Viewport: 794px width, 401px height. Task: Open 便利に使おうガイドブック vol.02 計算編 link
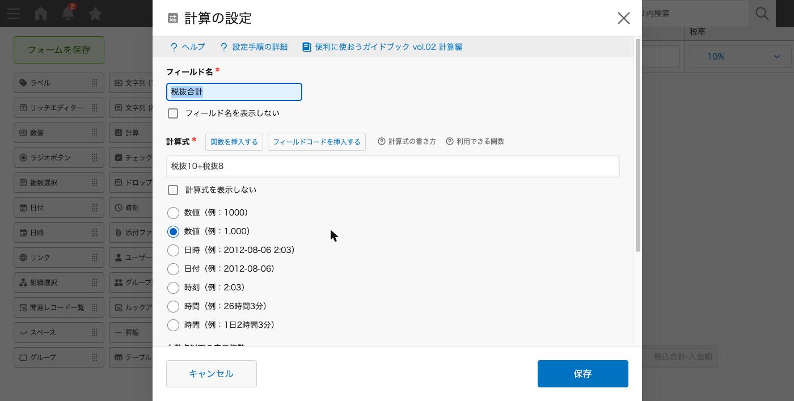tap(382, 47)
